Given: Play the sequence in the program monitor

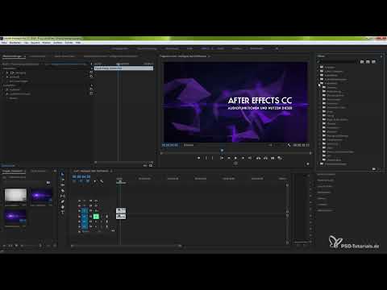Looking at the screenshot, I should point(235,158).
